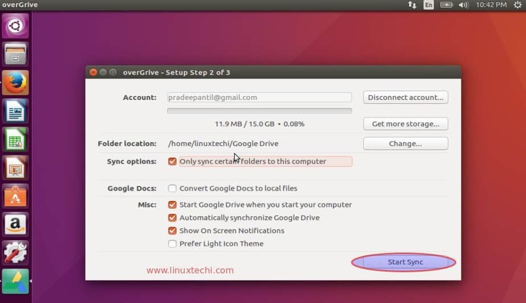Select the /home/linuxtechi/Google Drive path text
The height and width of the screenshot is (303, 526).
pyautogui.click(x=223, y=144)
